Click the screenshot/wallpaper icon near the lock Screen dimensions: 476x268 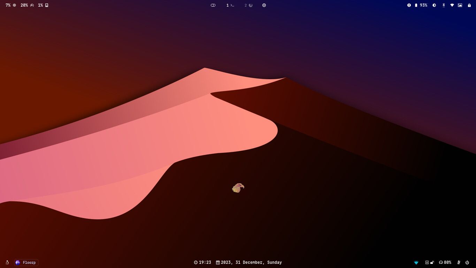(x=460, y=5)
